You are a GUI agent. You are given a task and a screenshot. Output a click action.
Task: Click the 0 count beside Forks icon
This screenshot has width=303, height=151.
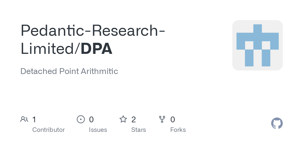(173, 119)
